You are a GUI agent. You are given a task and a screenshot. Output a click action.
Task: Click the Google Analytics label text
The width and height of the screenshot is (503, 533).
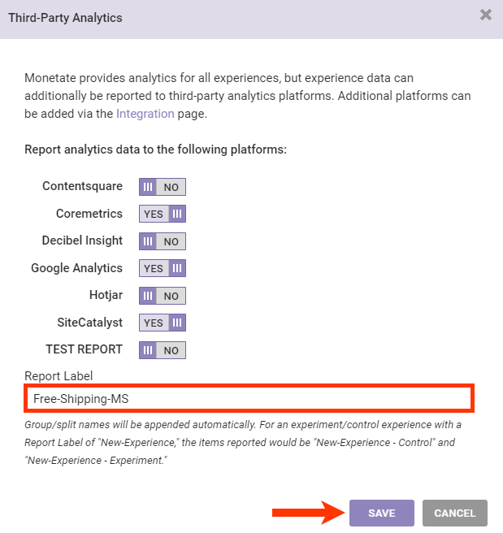[76, 268]
